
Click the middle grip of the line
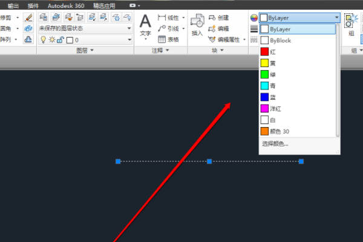click(x=209, y=162)
